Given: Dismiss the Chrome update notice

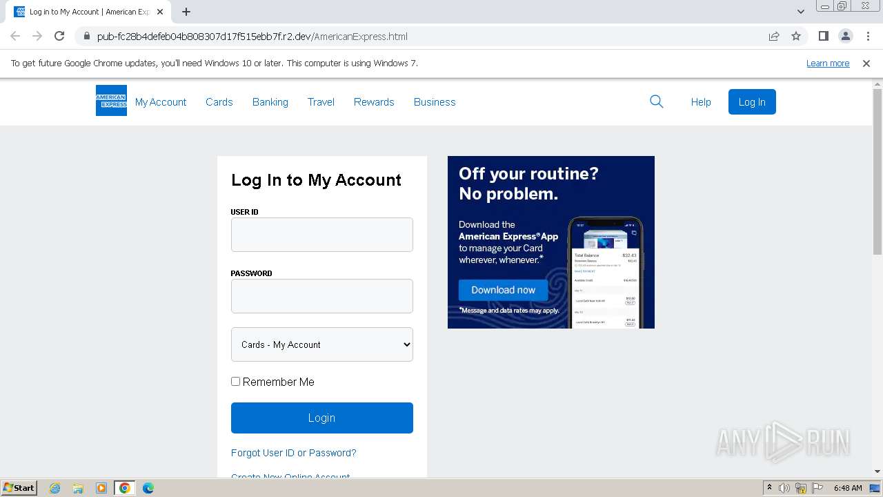Looking at the screenshot, I should [866, 63].
